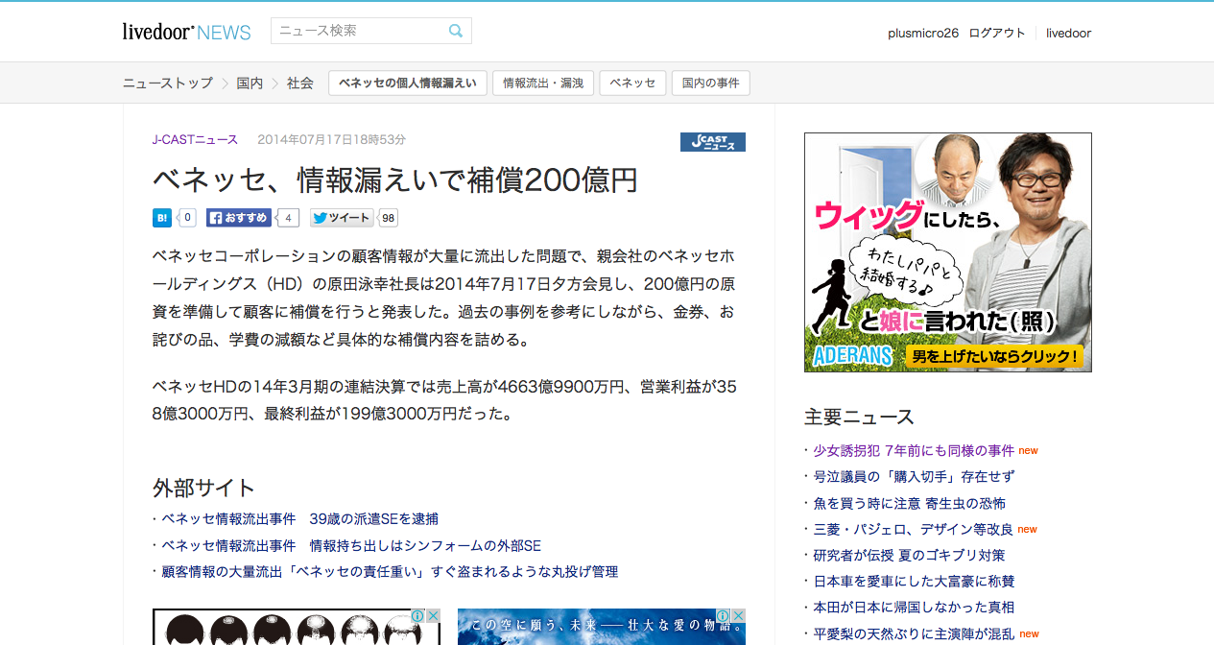This screenshot has width=1214, height=645.
Task: Open news 号泣議員の「購入切手」存在せず
Action: pyautogui.click(x=914, y=476)
